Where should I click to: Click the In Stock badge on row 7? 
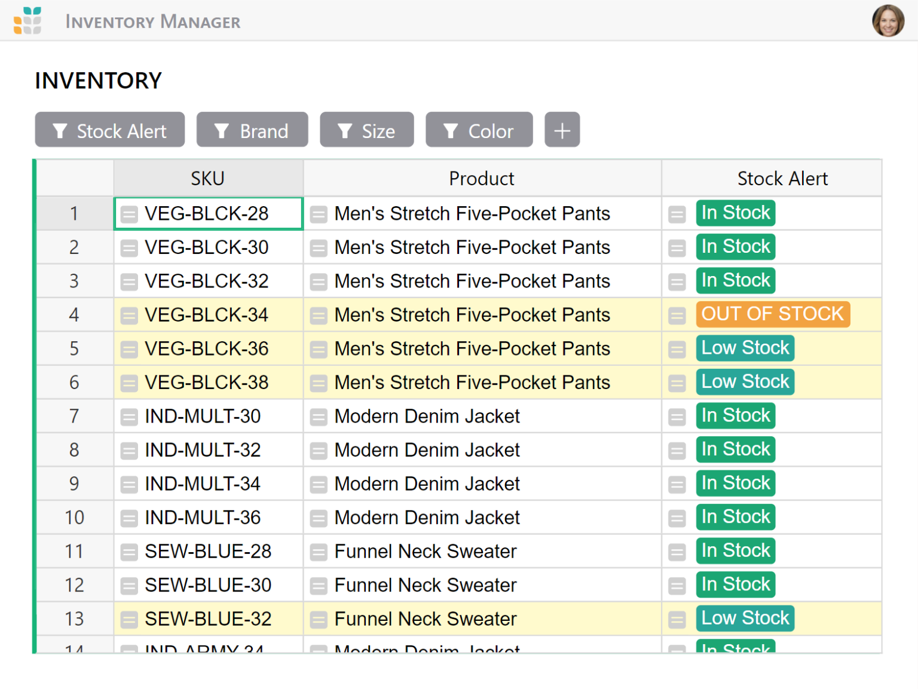[735, 416]
